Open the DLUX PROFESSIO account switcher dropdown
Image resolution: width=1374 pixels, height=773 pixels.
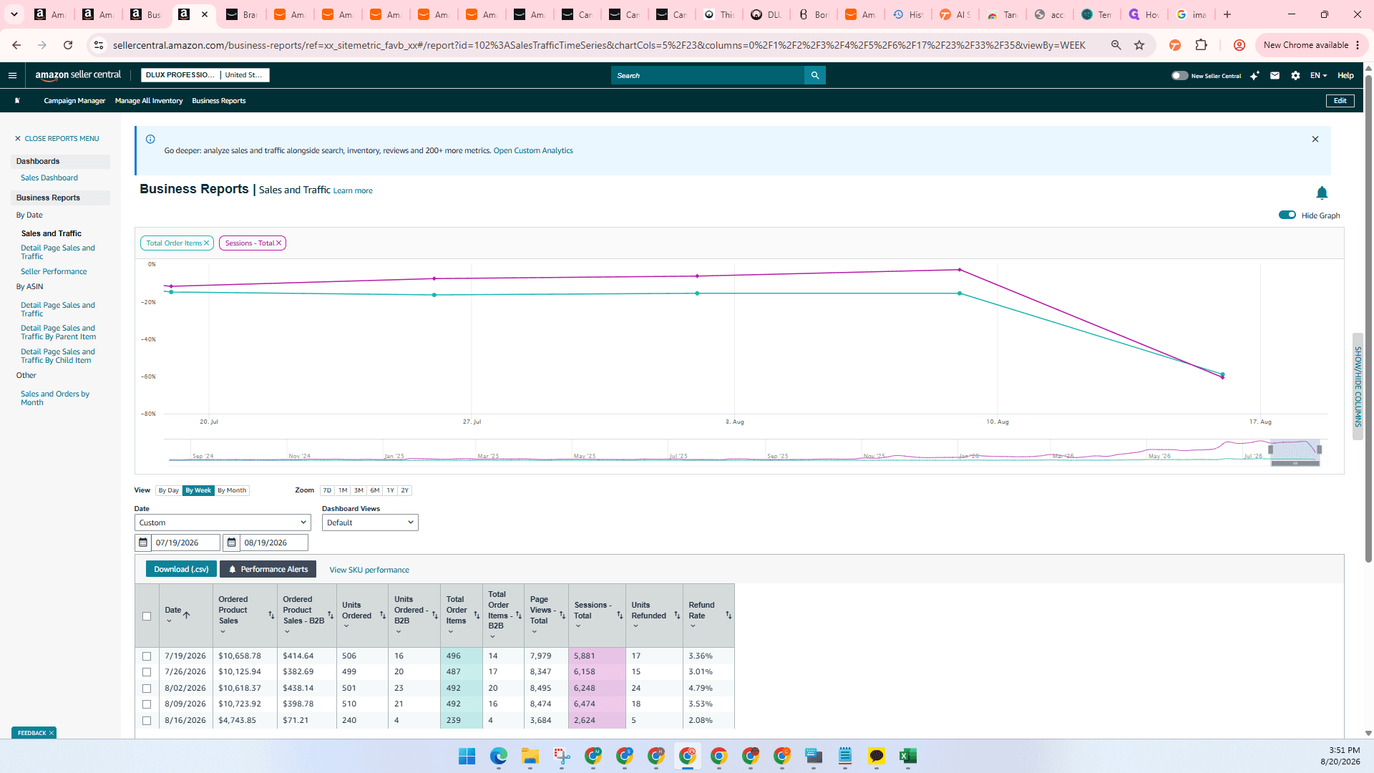[205, 75]
